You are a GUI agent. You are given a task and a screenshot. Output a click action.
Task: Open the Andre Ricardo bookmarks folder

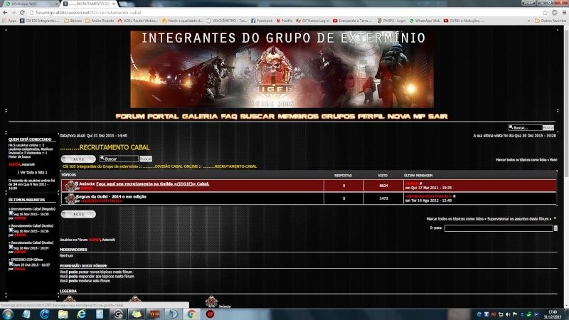point(100,21)
